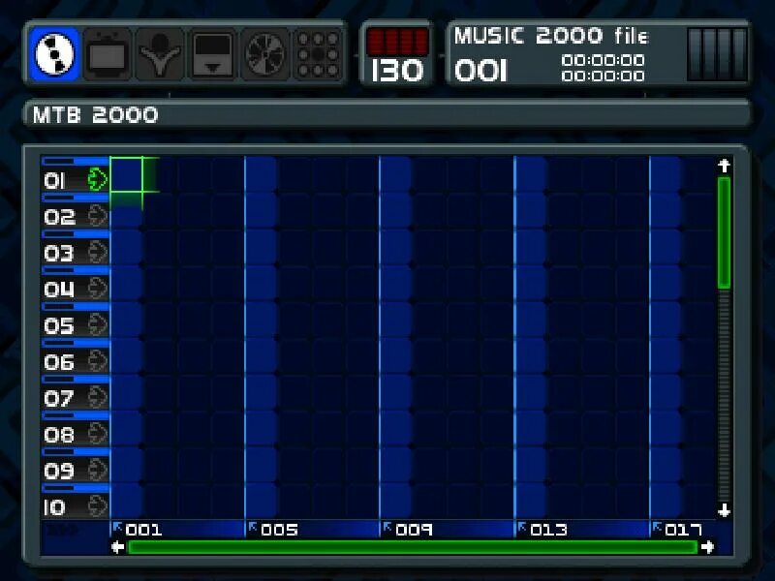Viewport: 775px width, 581px height.
Task: Toggle the speaker icon on track 04
Action: (x=98, y=289)
